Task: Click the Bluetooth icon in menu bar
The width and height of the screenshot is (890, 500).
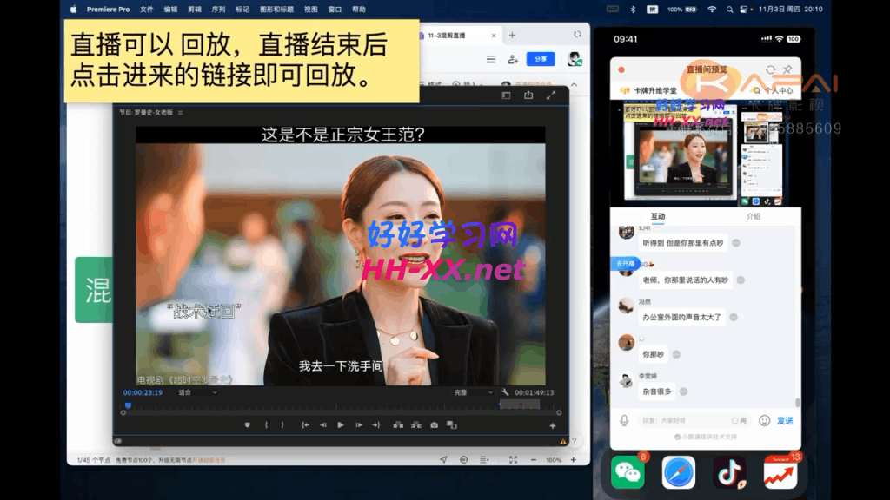Action: (x=633, y=10)
